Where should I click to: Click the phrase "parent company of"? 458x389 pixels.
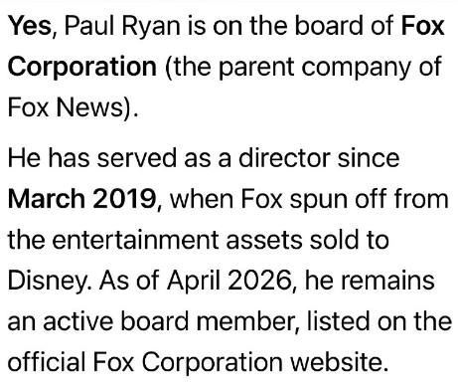(330, 67)
